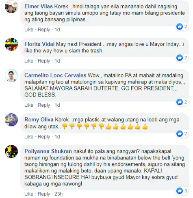
Task: Open Florita Vidal profile picture
Action: 11,44
